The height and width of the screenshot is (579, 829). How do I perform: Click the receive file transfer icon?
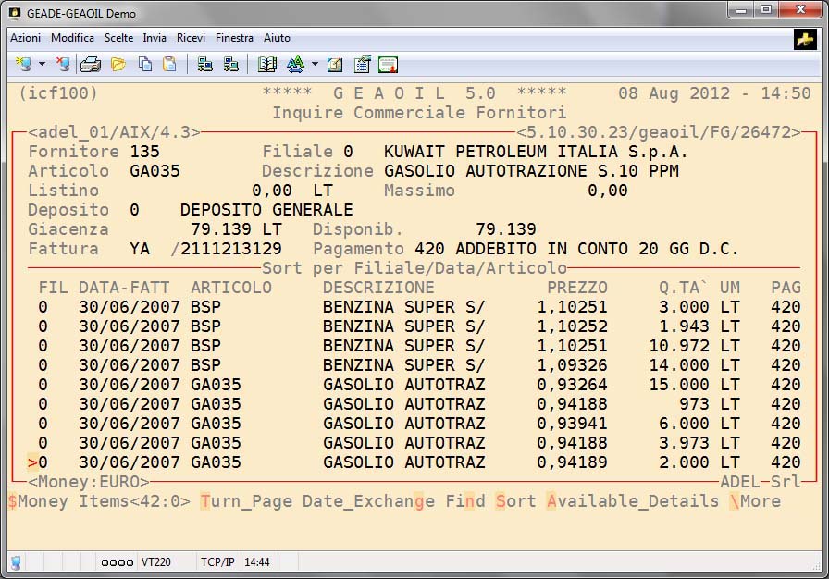click(230, 64)
